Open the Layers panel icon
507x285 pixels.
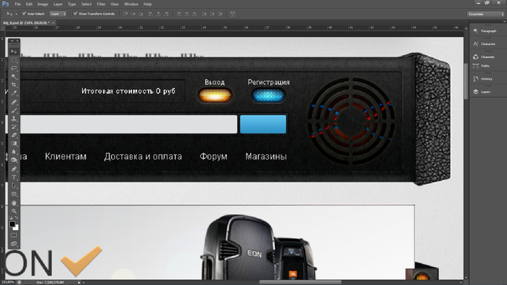pyautogui.click(x=476, y=92)
